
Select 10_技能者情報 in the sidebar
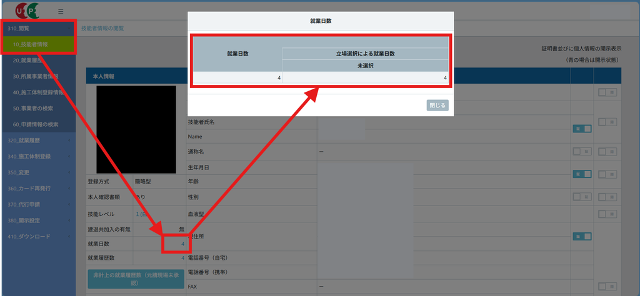click(x=38, y=44)
